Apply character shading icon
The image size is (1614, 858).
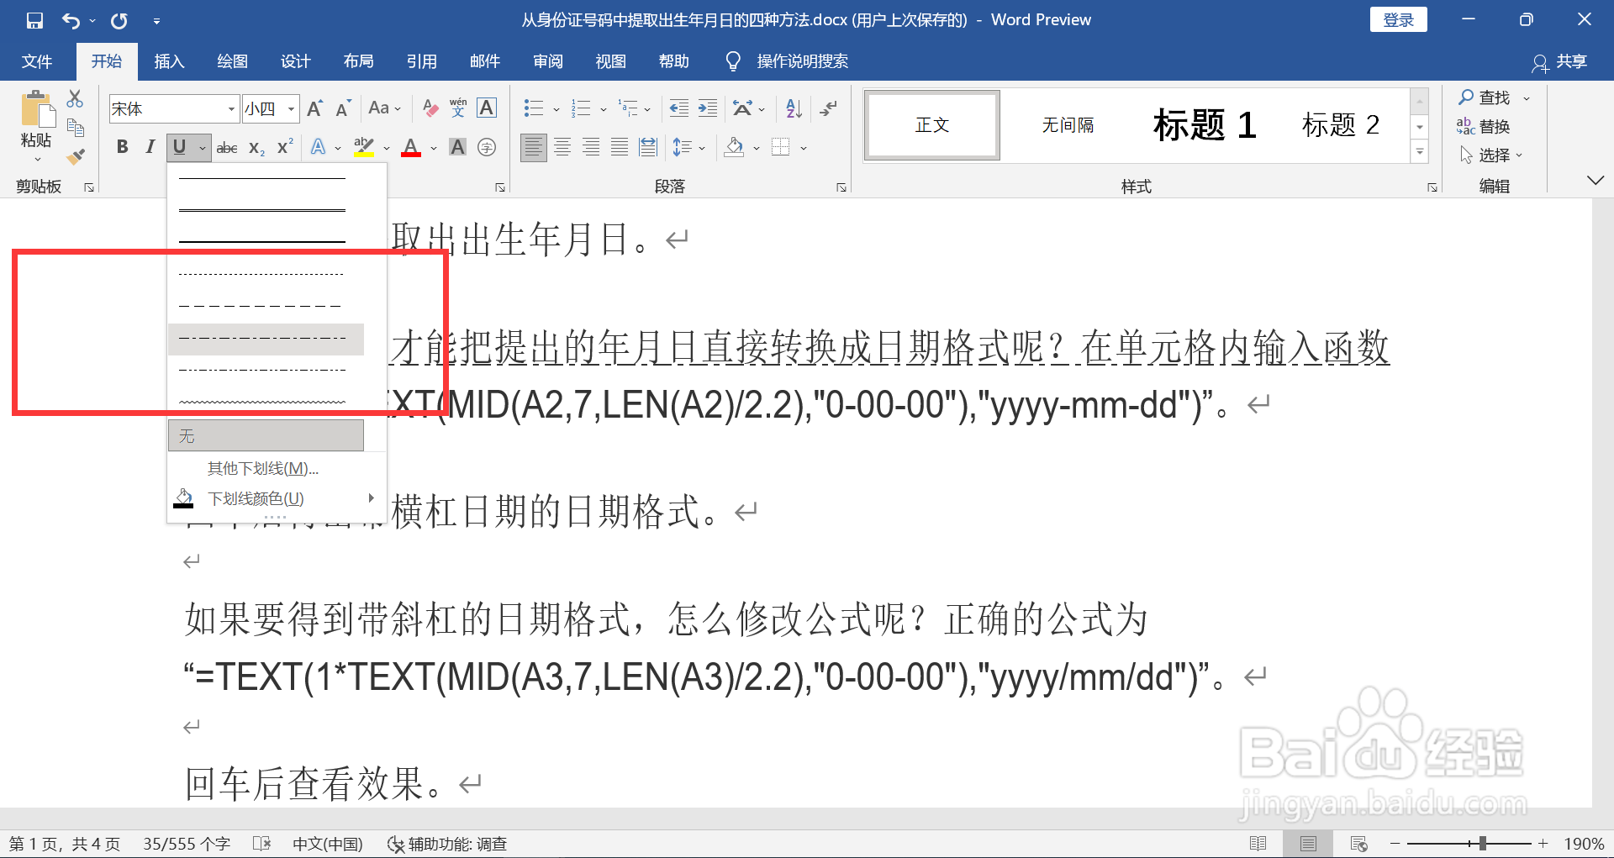(x=457, y=147)
